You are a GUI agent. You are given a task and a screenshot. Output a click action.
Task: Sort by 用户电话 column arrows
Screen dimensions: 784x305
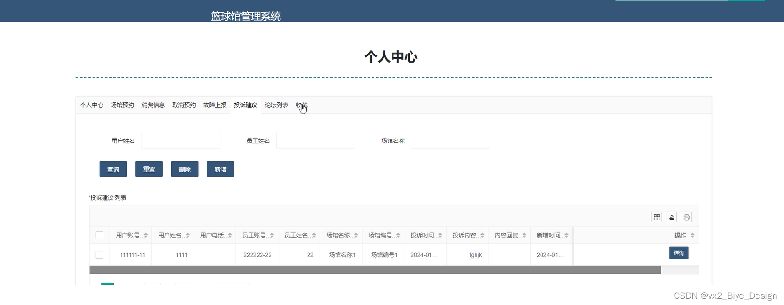230,235
